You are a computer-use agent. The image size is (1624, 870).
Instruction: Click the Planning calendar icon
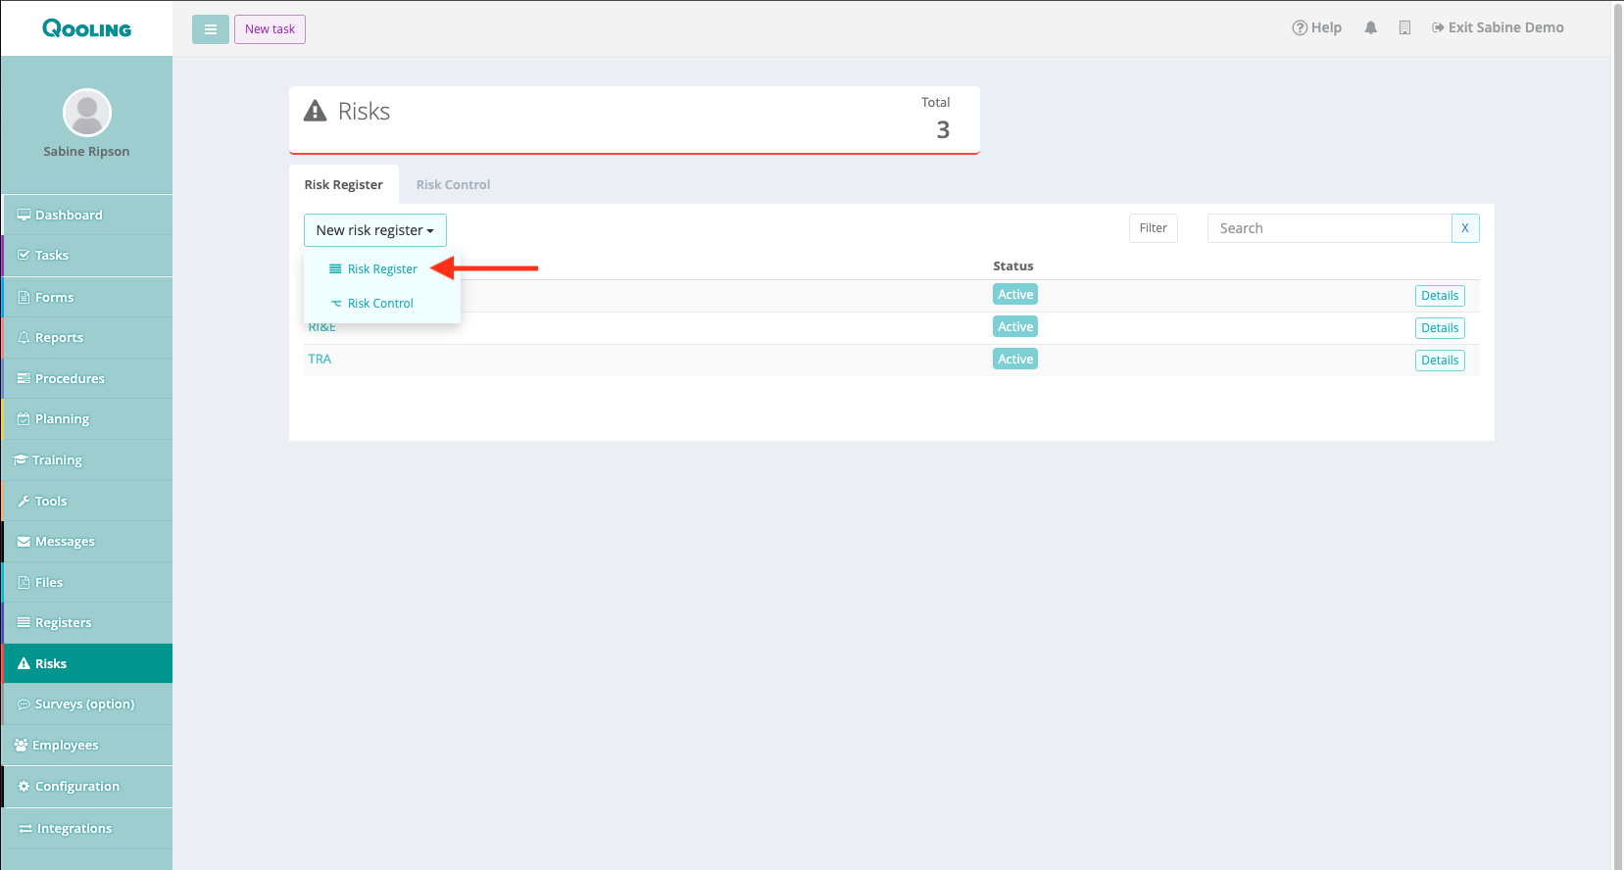24,418
